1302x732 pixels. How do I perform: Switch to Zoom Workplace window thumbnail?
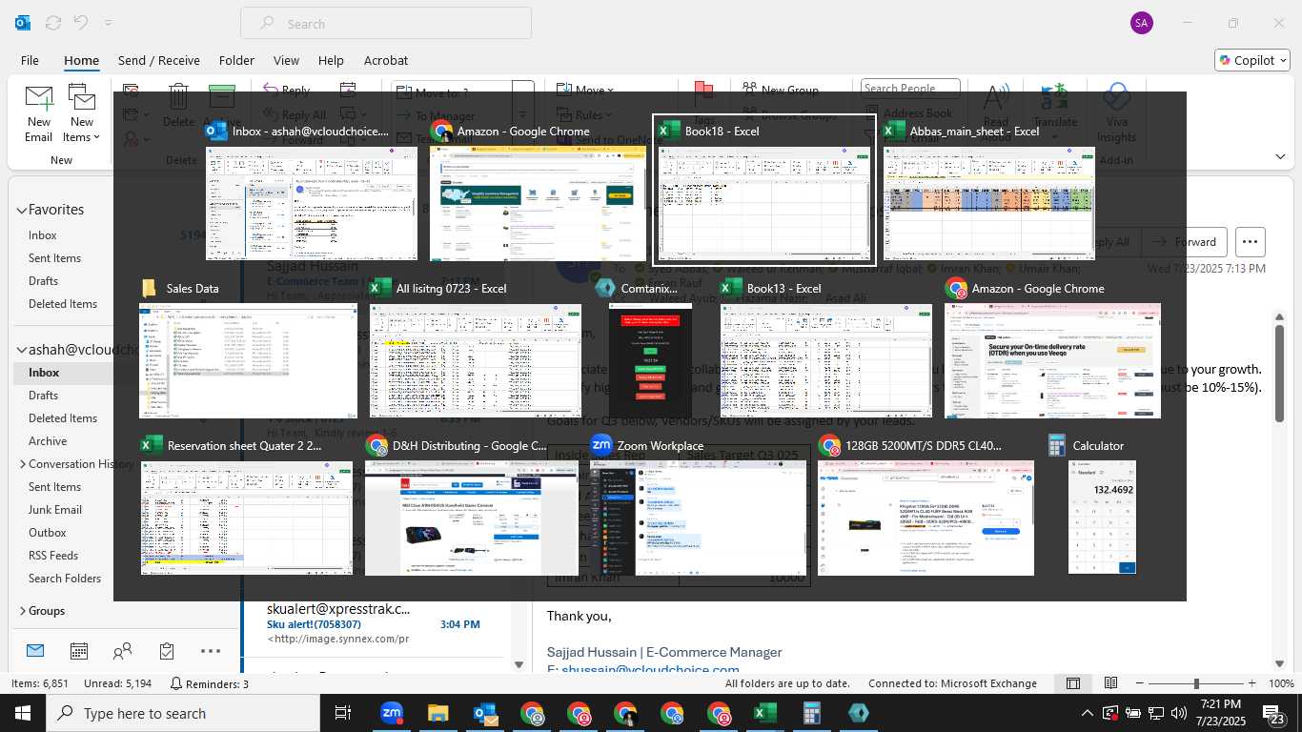click(698, 506)
